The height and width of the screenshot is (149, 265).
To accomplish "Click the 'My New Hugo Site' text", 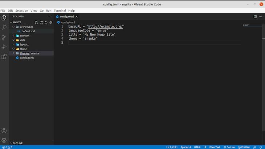I will click(99, 35).
